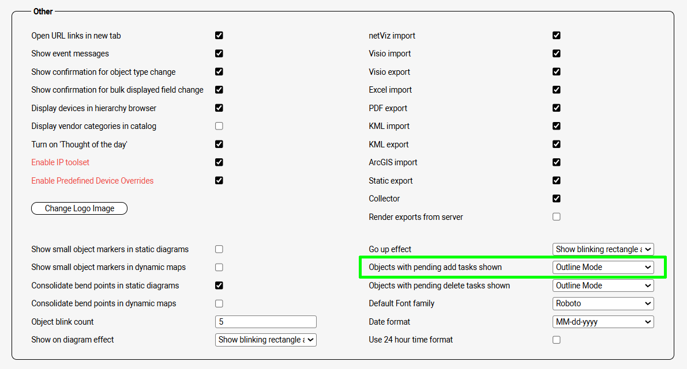Uncheck 'Open URL links in new tab'
This screenshot has width=687, height=369.
point(219,35)
